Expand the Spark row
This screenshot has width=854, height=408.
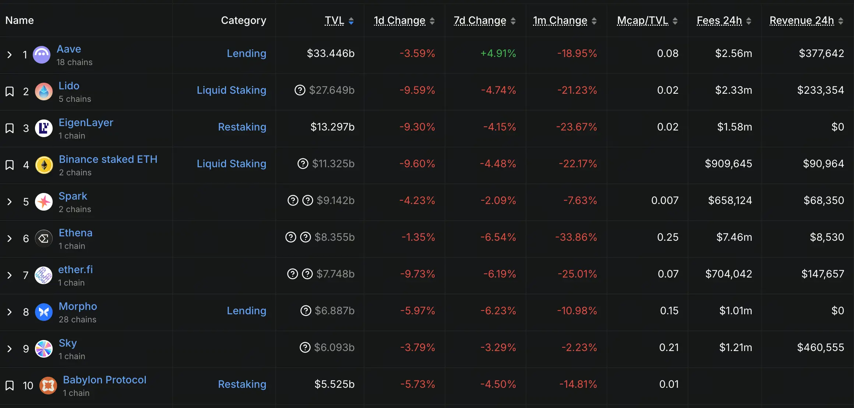coord(9,201)
